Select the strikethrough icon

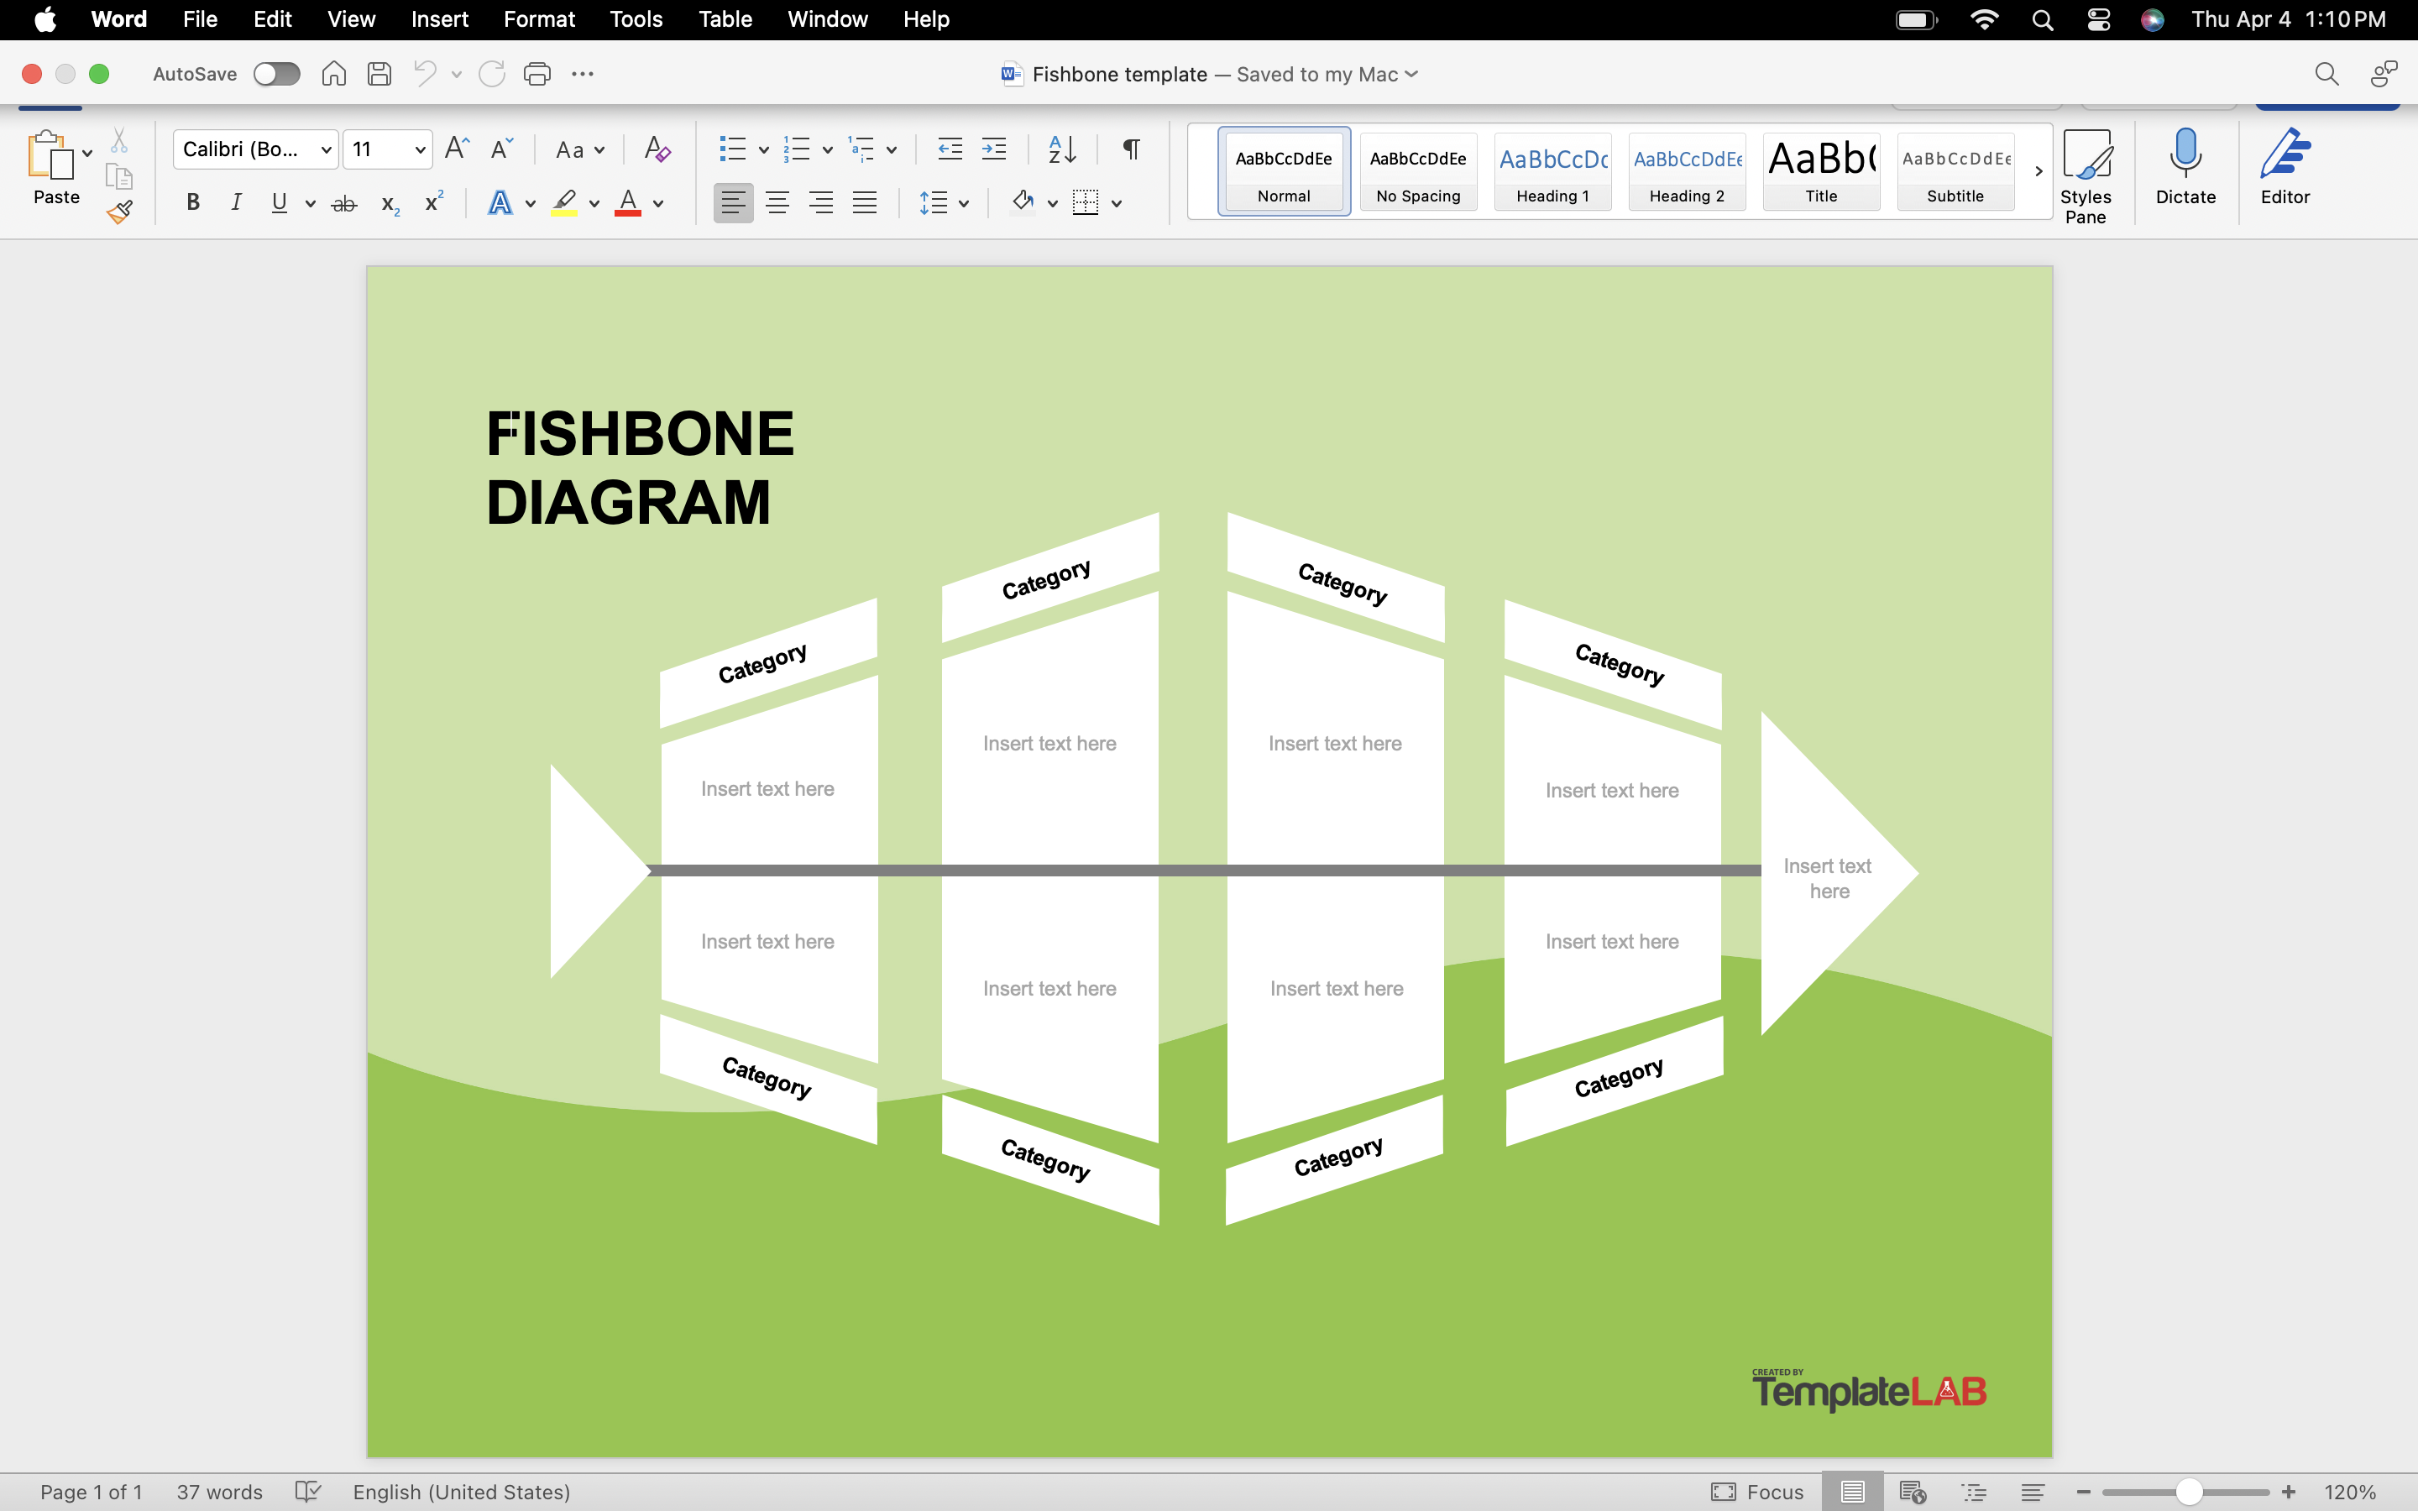pyautogui.click(x=343, y=203)
